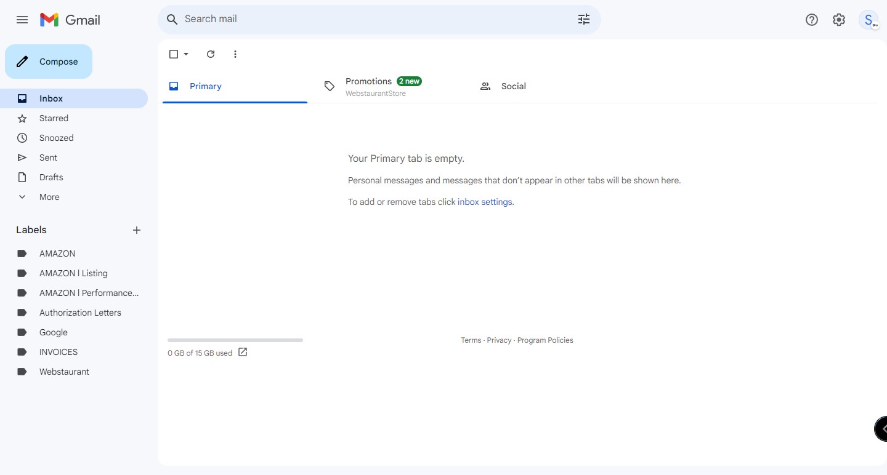The width and height of the screenshot is (887, 475).
Task: Switch to the Promotions tab
Action: [x=391, y=86]
